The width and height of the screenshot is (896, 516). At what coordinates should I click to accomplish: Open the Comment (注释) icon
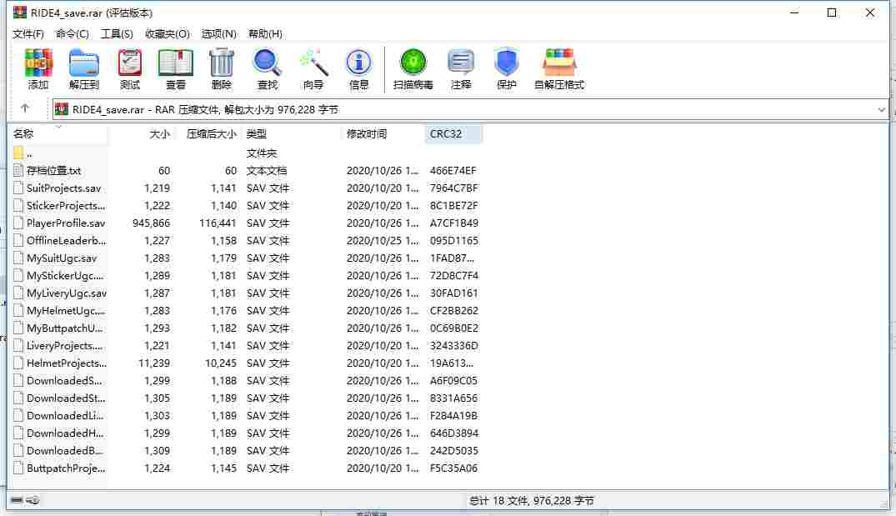click(x=461, y=68)
